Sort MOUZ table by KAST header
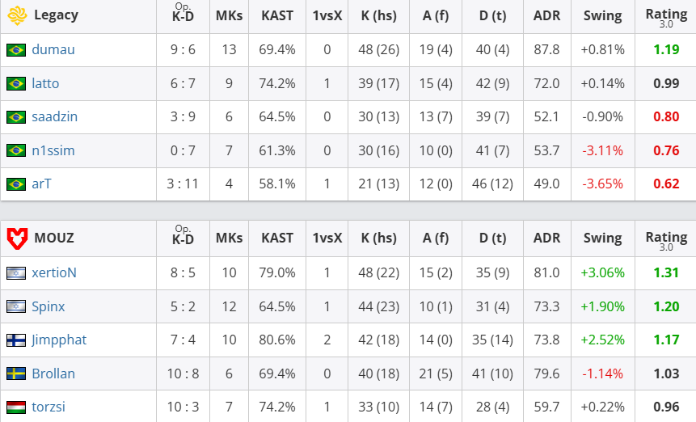The height and width of the screenshot is (422, 696). click(x=277, y=238)
